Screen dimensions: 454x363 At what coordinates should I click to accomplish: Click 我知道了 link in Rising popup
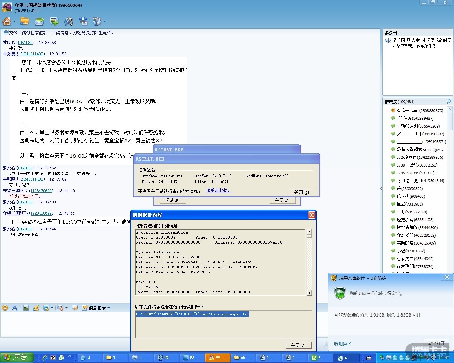(x=343, y=344)
